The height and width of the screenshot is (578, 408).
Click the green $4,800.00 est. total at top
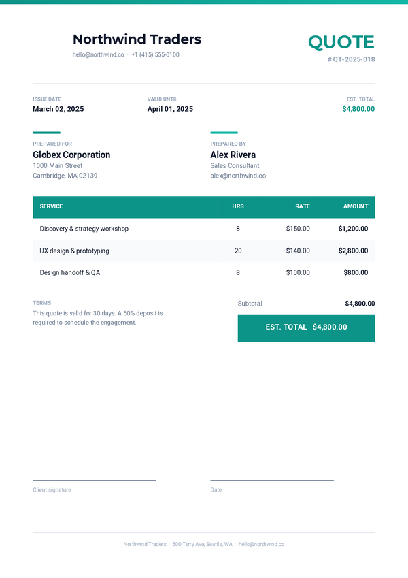[358, 109]
